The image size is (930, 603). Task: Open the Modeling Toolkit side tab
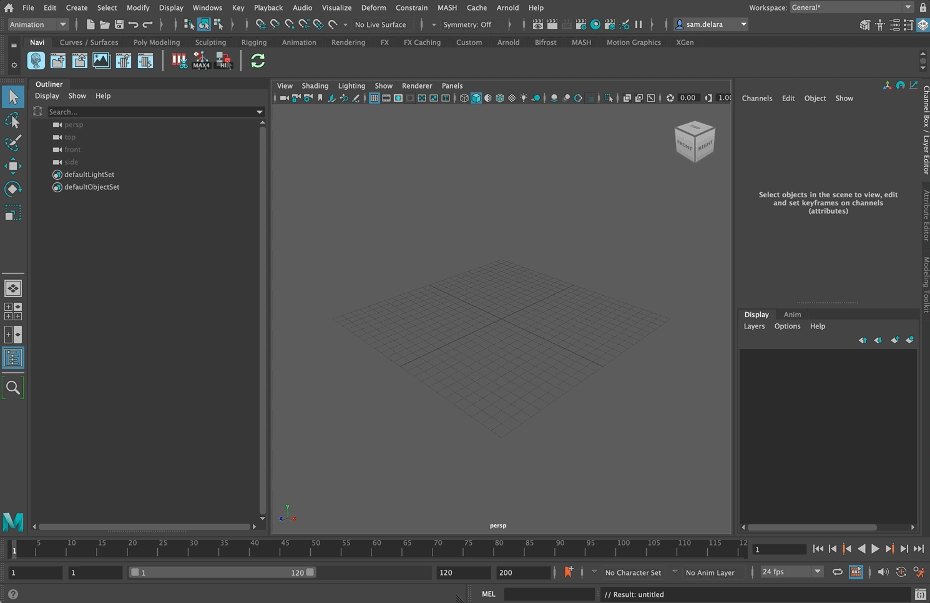[926, 284]
